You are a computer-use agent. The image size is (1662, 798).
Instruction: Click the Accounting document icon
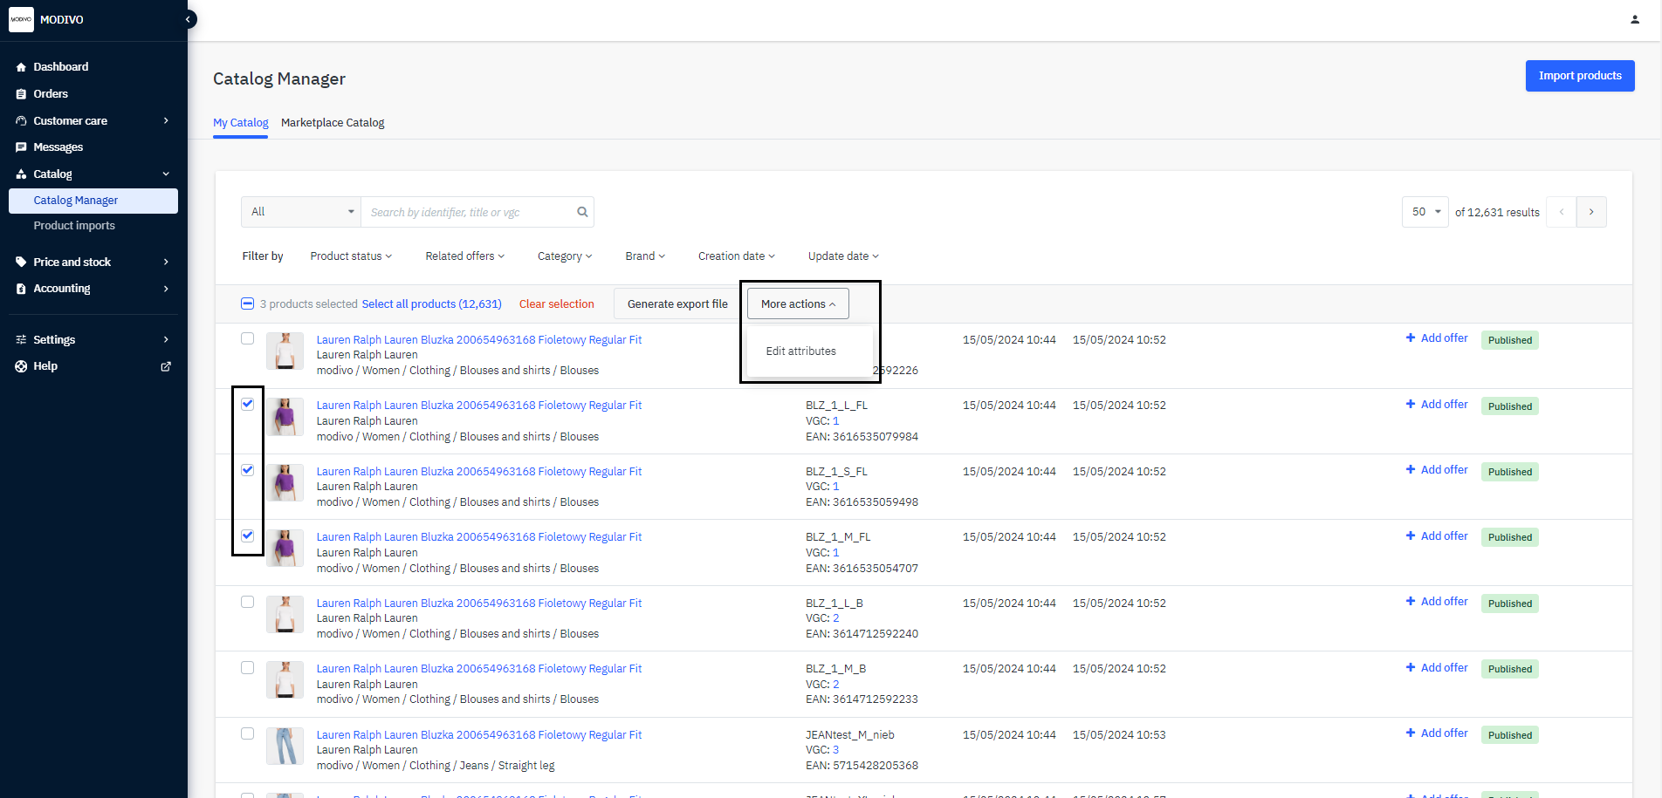point(21,289)
